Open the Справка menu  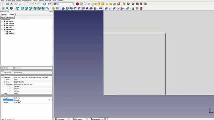[61, 1]
